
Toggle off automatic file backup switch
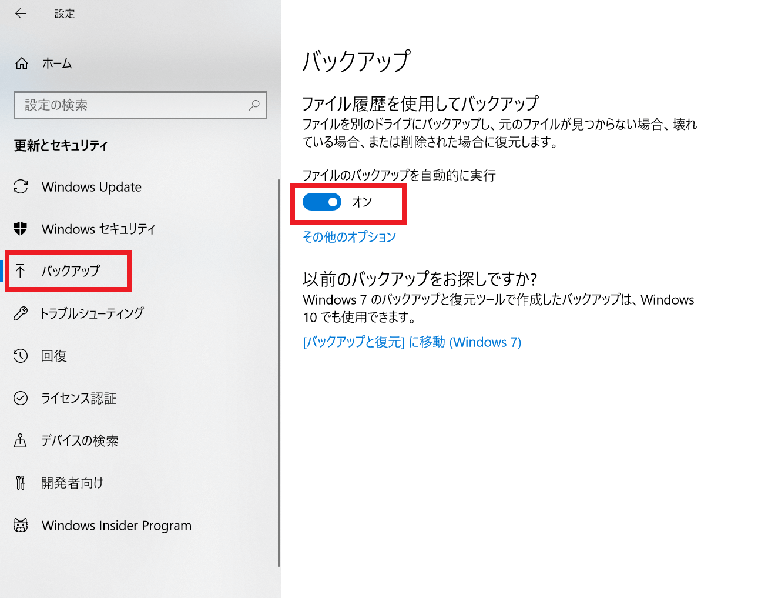click(x=322, y=202)
